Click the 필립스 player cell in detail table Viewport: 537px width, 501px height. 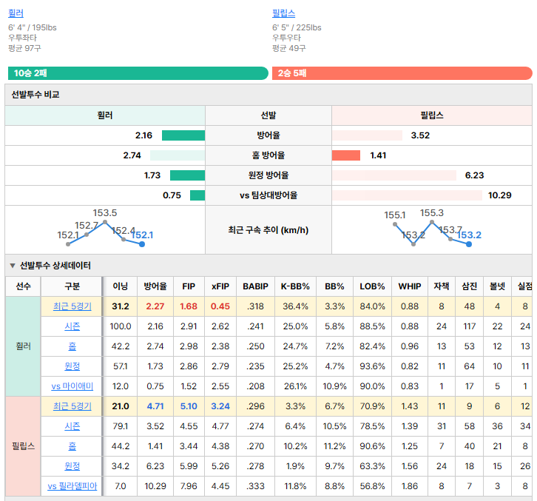point(23,446)
